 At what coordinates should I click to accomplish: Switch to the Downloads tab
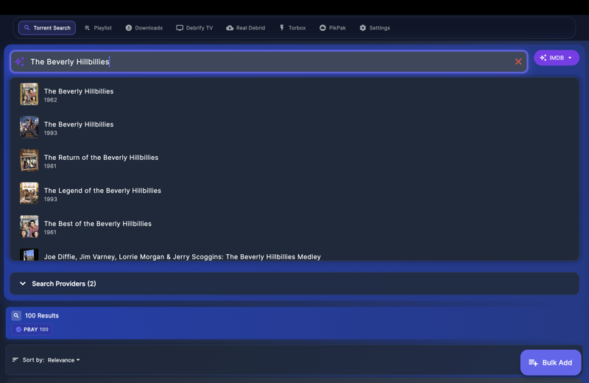click(144, 28)
